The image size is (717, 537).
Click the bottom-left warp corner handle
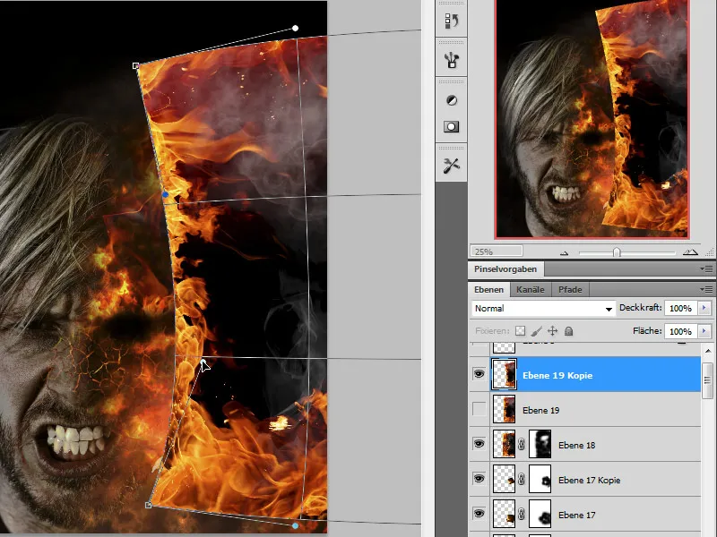[x=148, y=505]
